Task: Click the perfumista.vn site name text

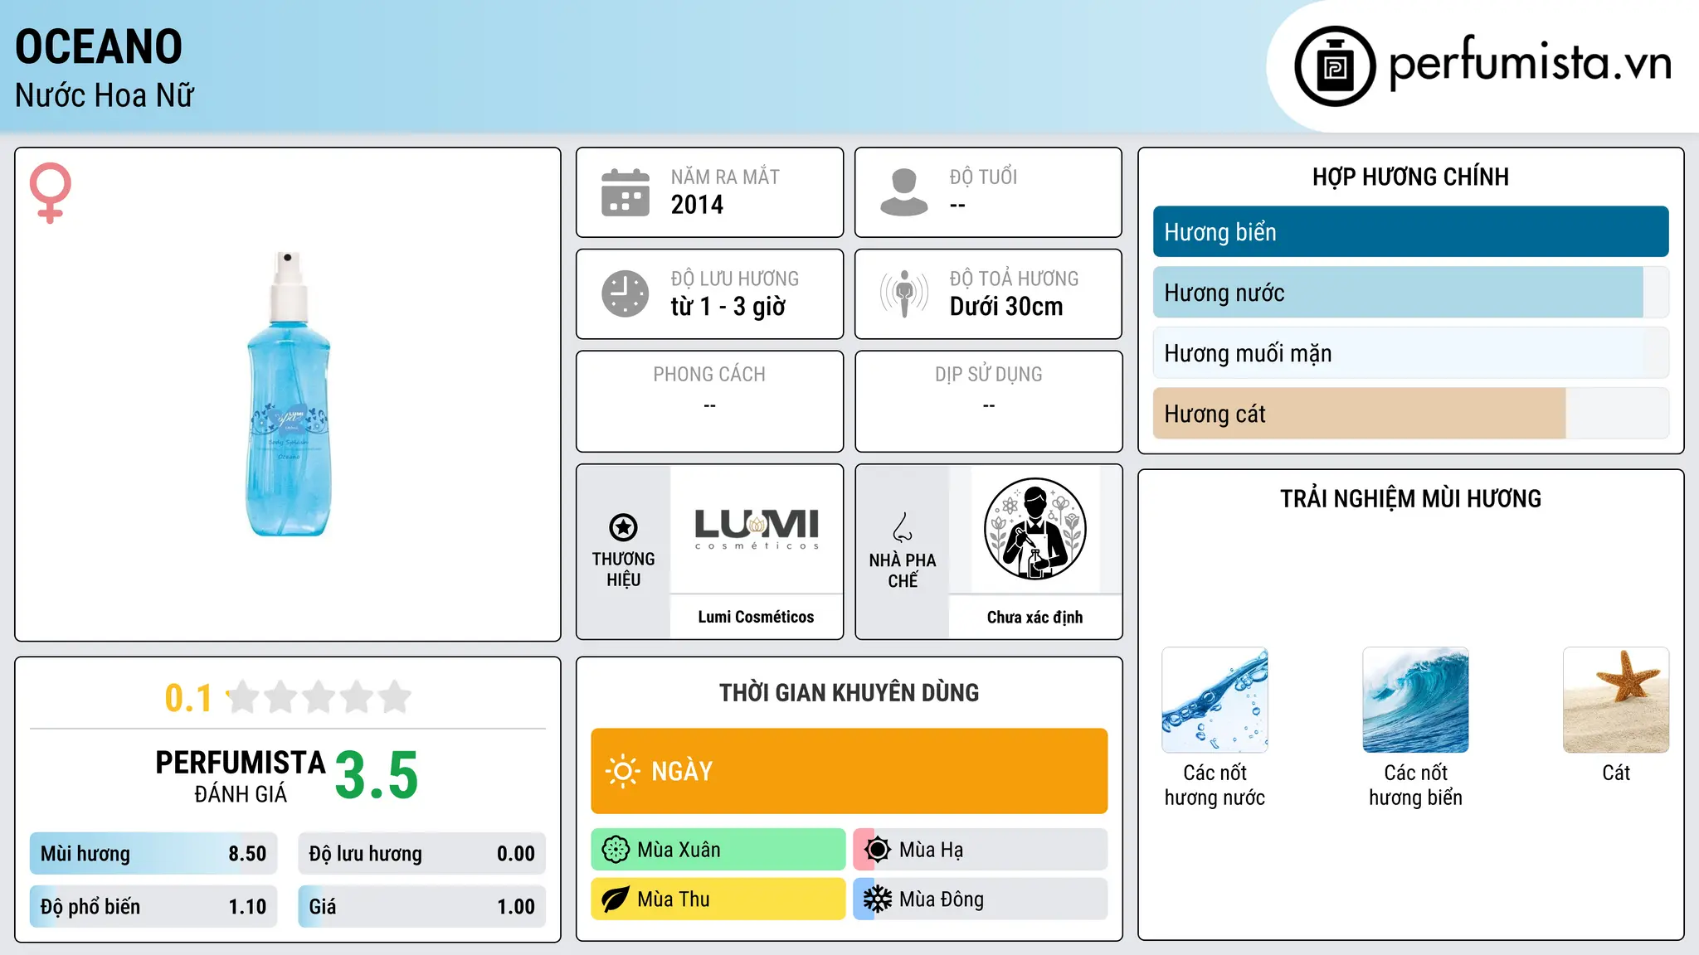Action: (x=1531, y=64)
